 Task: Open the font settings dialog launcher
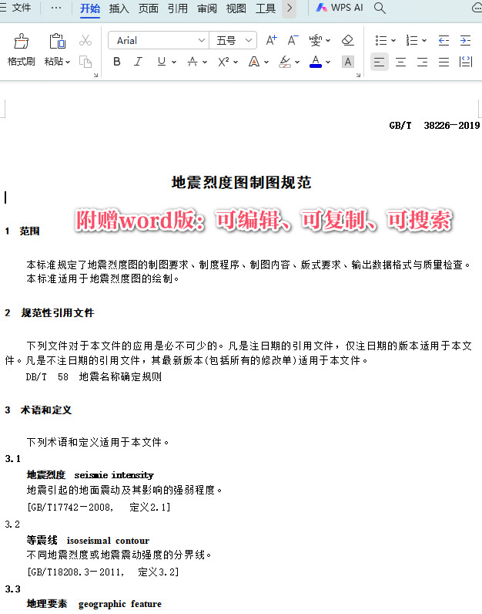coord(358,75)
